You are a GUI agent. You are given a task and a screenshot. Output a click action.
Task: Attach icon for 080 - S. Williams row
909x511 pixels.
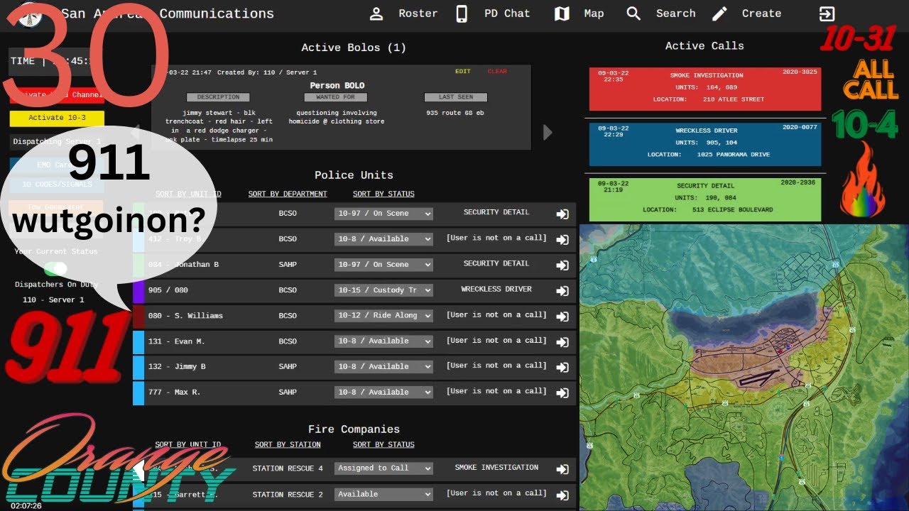562,317
